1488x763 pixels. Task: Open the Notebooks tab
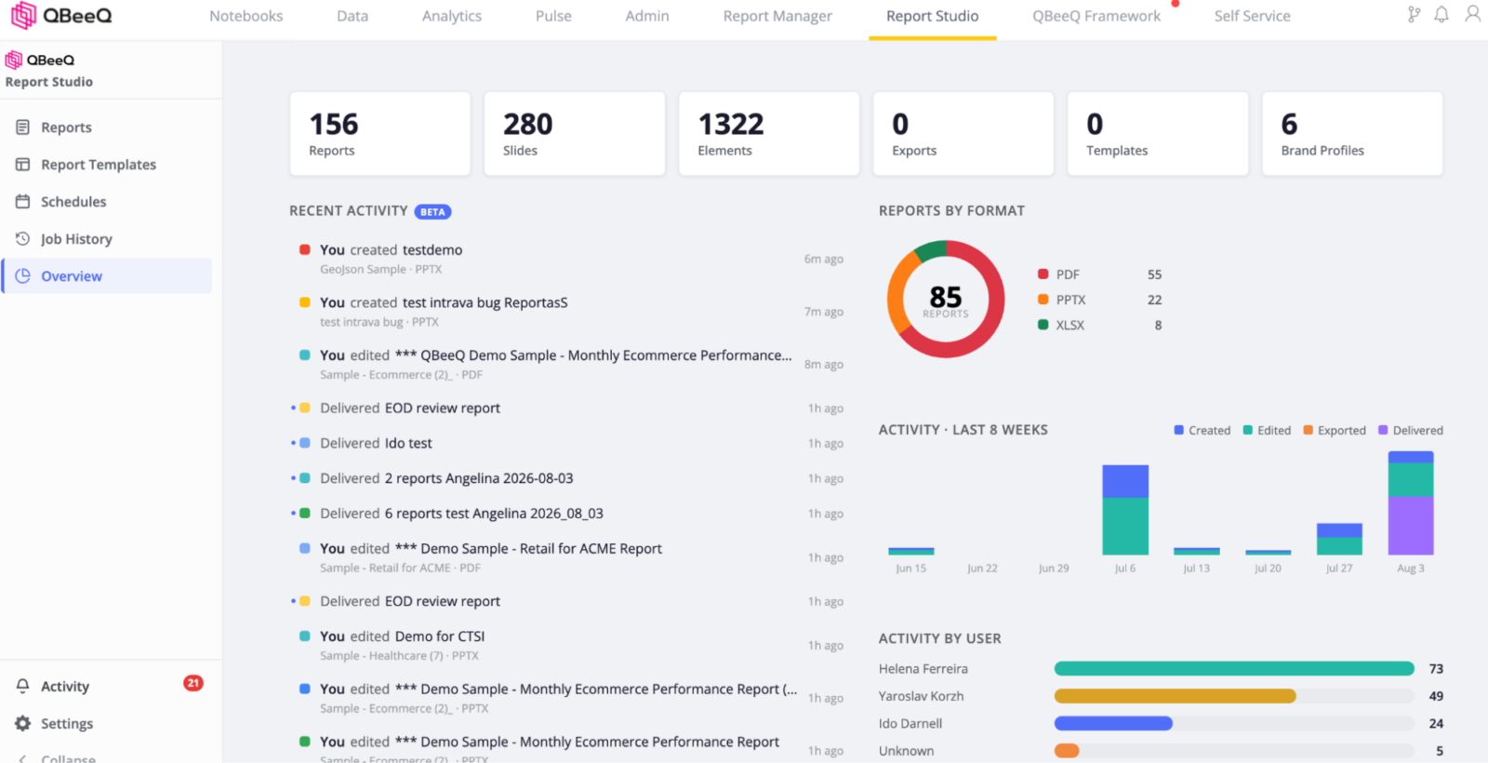click(x=246, y=16)
